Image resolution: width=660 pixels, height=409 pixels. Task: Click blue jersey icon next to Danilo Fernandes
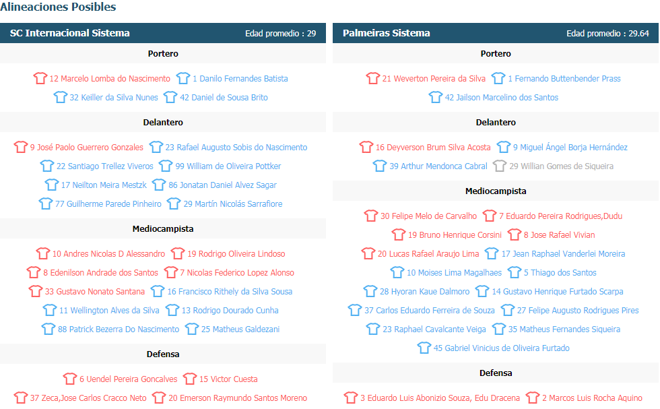pos(183,78)
